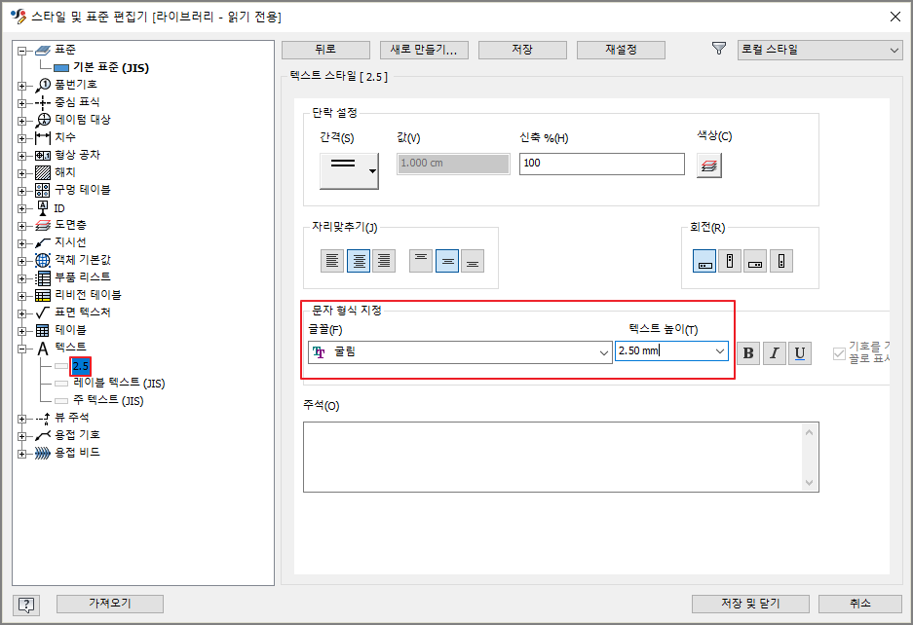Expand the 치수 tree node
Screen dimensions: 913x625
point(22,138)
